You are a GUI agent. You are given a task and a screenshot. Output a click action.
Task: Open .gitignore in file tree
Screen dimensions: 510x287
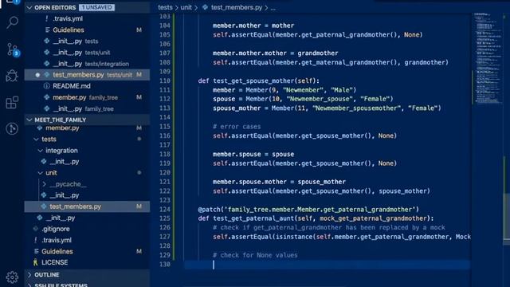click(x=87, y=229)
